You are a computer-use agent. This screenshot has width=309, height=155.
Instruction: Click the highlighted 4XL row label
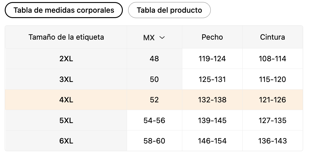(x=66, y=100)
